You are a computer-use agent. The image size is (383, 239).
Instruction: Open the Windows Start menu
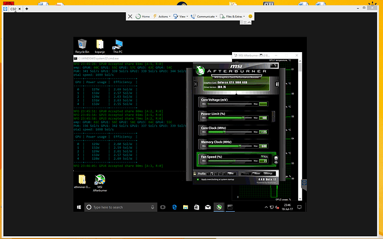coord(79,207)
